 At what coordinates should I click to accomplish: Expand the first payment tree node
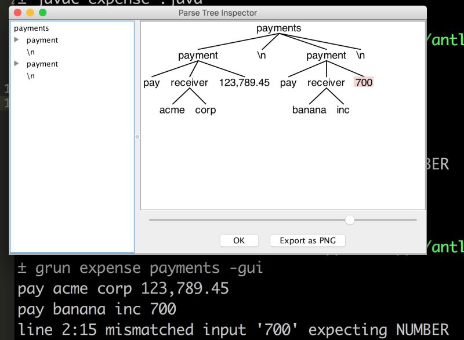[17, 39]
